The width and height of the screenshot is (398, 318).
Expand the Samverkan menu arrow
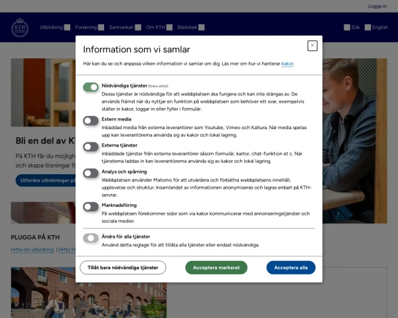(x=138, y=27)
